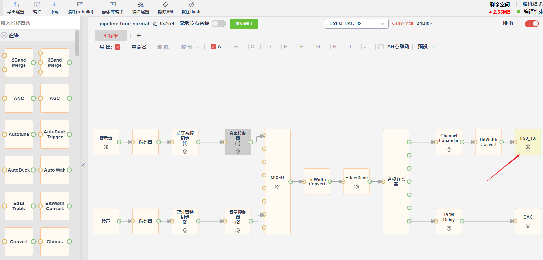Open gear settings on the IIS0_TX node
The image size is (543, 260).
click(x=528, y=147)
